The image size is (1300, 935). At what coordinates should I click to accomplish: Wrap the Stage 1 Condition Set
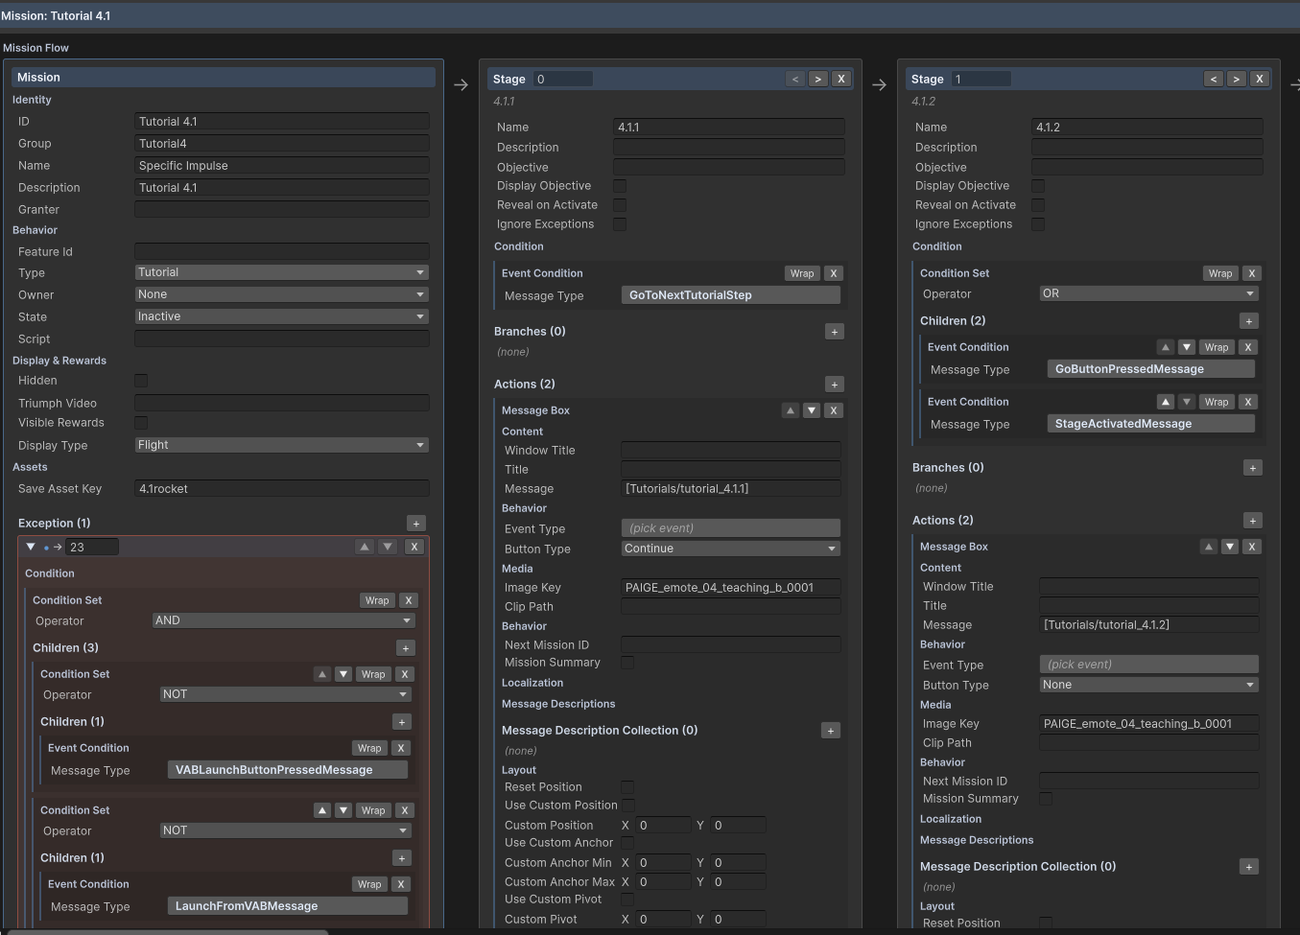(1220, 273)
